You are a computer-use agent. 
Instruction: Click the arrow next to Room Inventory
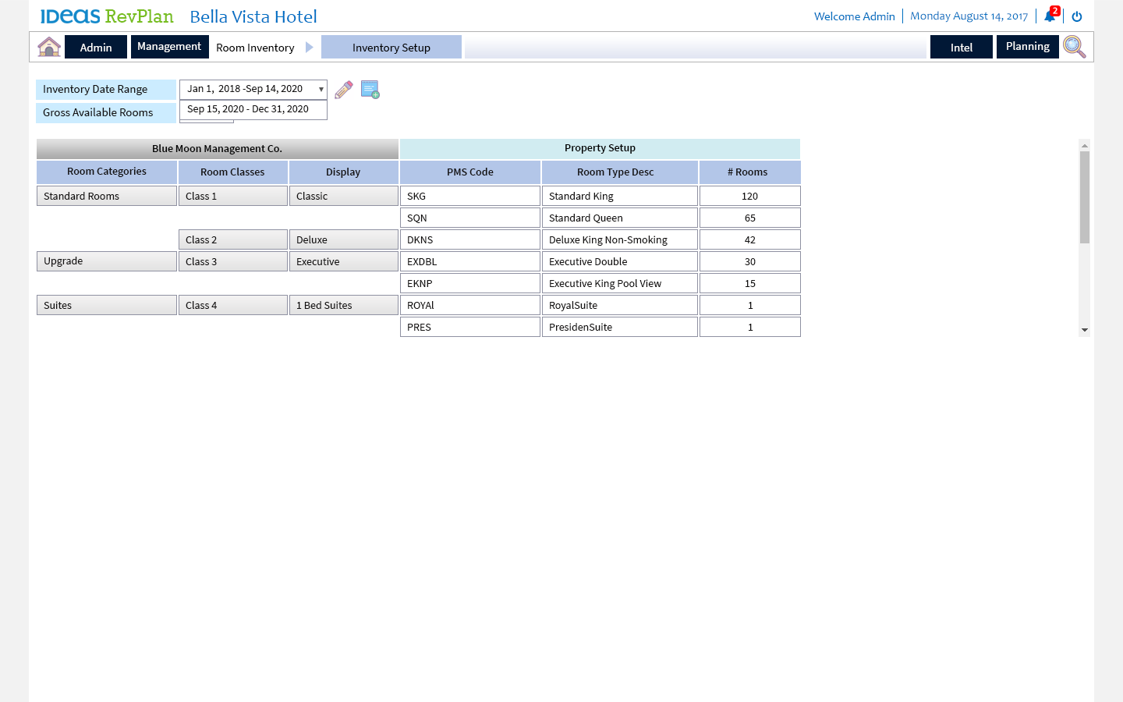[310, 48]
